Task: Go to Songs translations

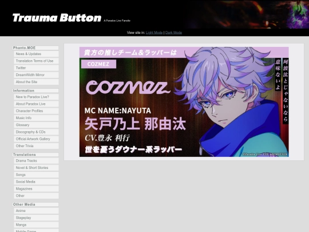Action: [36, 175]
